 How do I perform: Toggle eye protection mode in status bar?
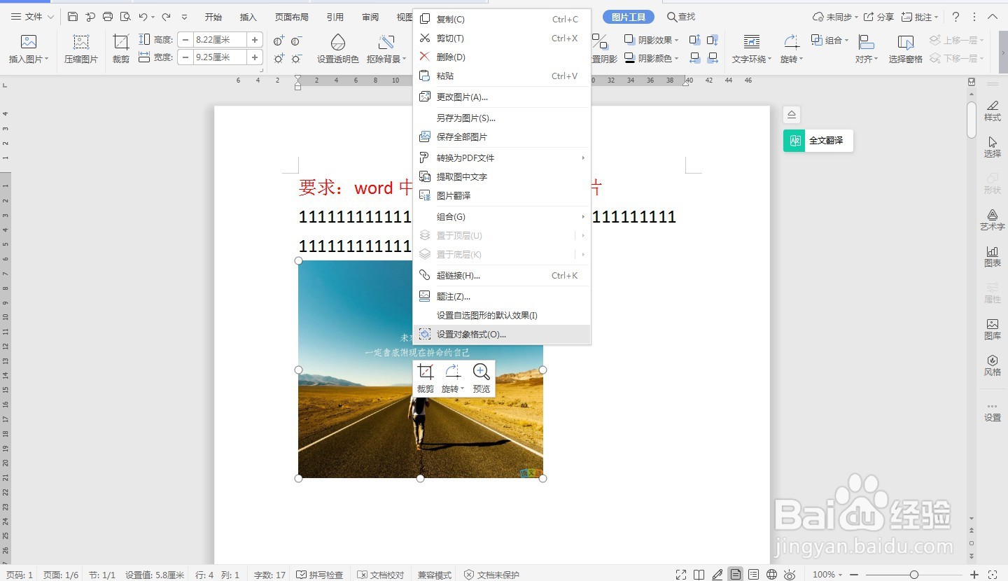click(790, 575)
